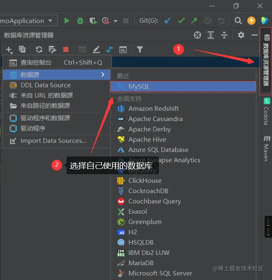Image resolution: width=272 pixels, height=280 pixels.
Task: Open data source properties wrench icon
Action: coord(52,49)
